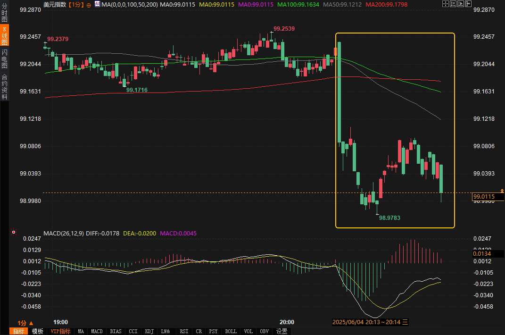
Task: Click DEA:-0.0200 yellow label
Action: click(x=140, y=233)
